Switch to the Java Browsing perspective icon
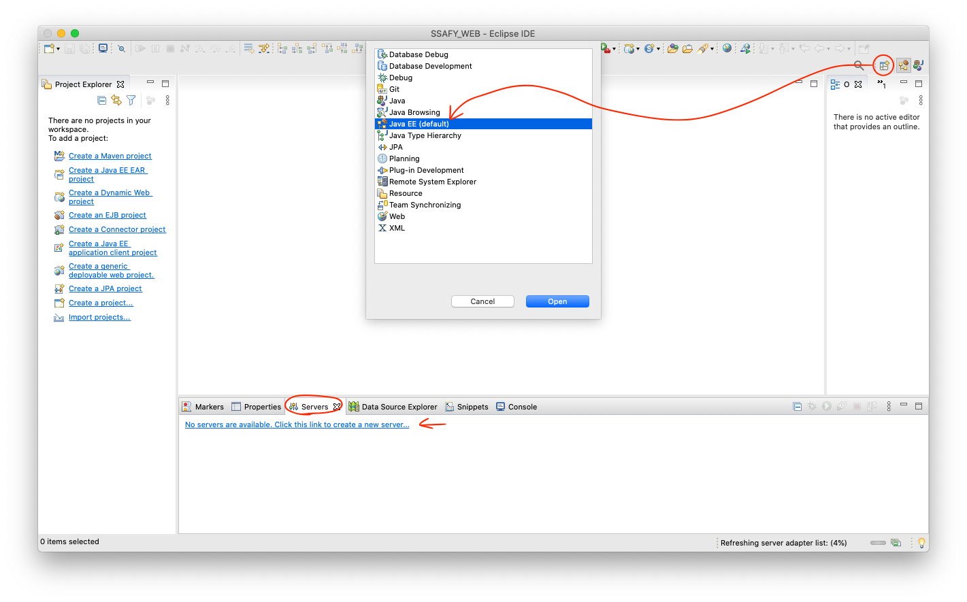 tap(919, 65)
